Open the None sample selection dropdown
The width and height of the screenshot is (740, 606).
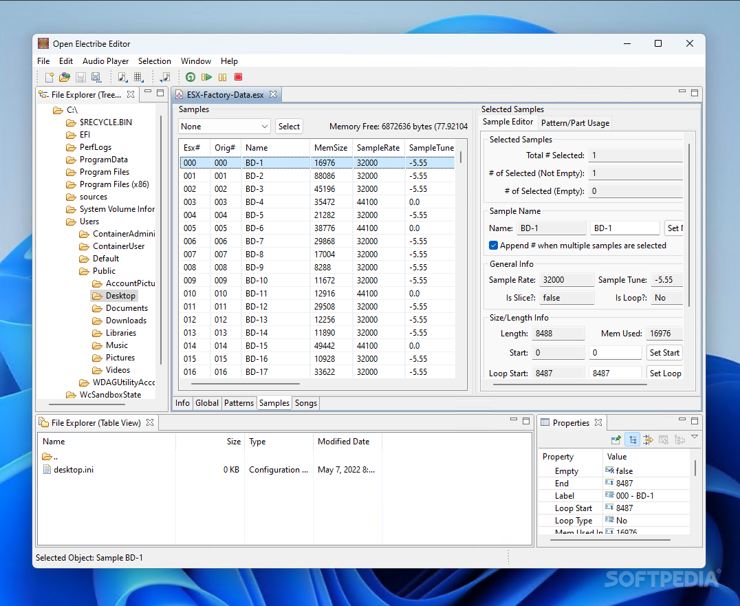click(x=224, y=127)
